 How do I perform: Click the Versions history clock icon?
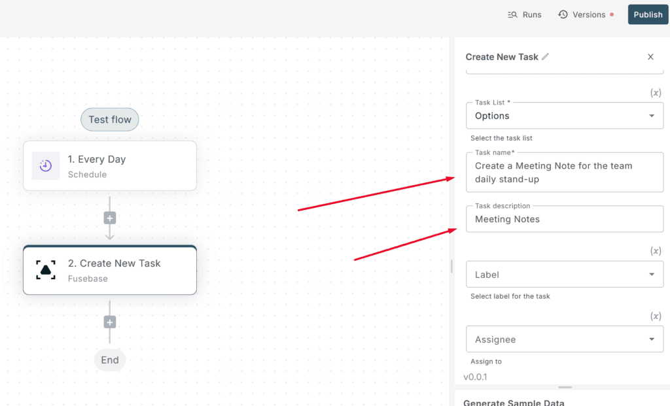click(563, 14)
